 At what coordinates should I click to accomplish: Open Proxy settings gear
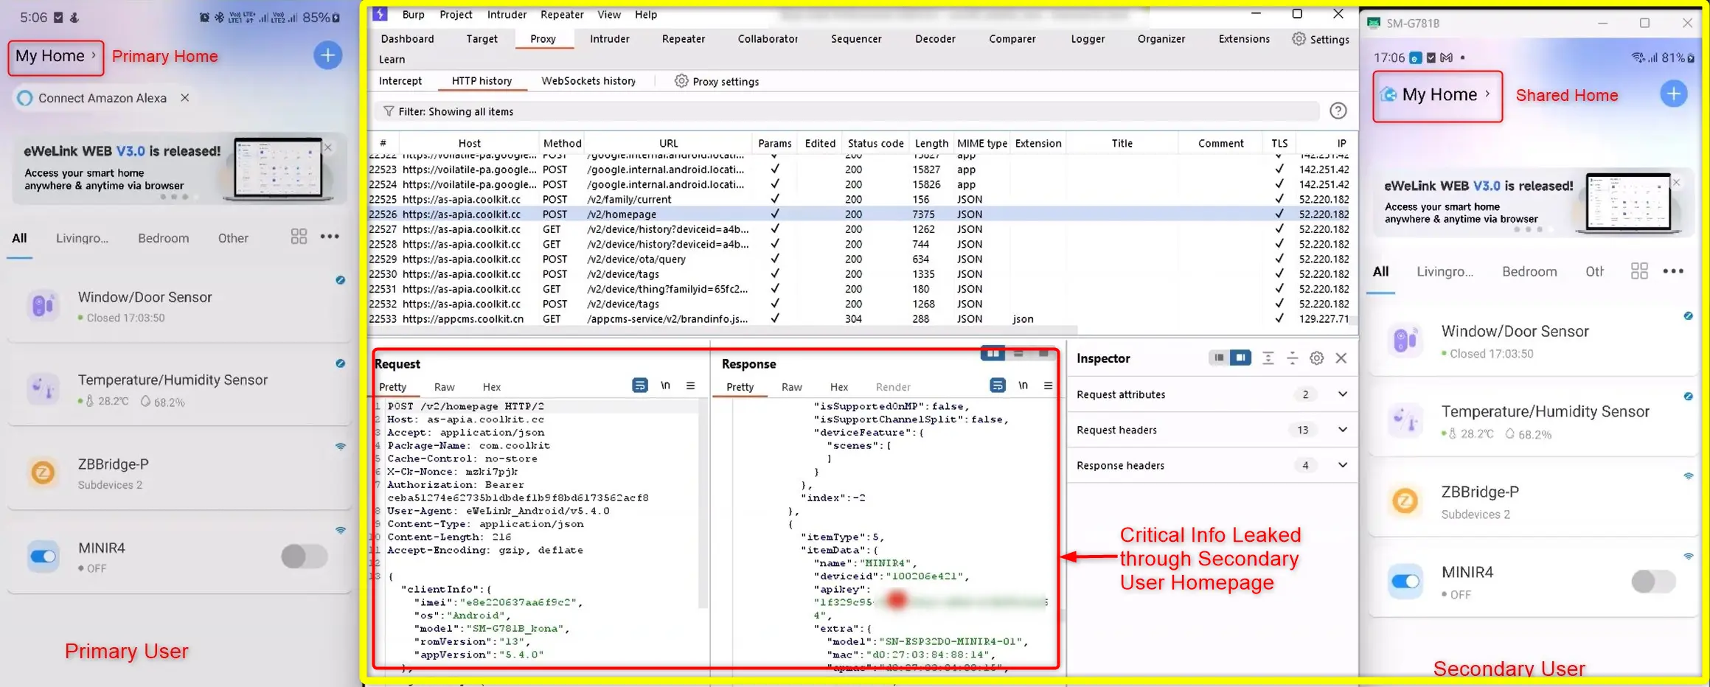[681, 81]
